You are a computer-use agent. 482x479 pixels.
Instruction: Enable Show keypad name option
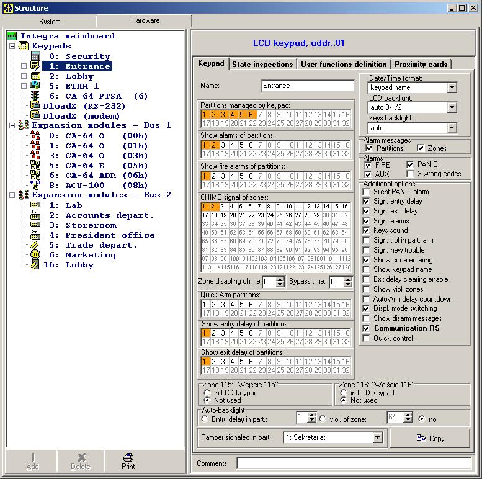(366, 269)
